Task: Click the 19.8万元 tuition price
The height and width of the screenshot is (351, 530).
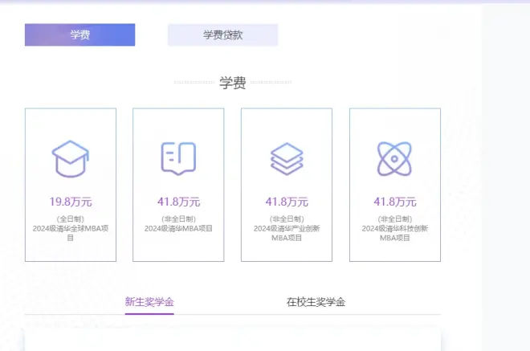Action: pyautogui.click(x=71, y=202)
